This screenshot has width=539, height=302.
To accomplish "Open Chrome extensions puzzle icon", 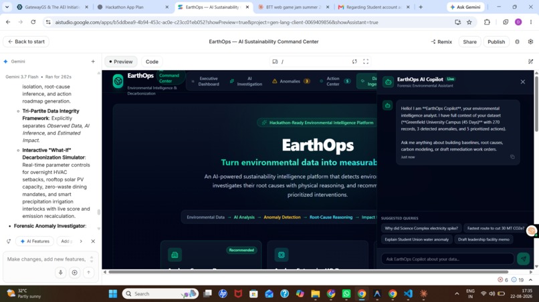I will coord(487,22).
